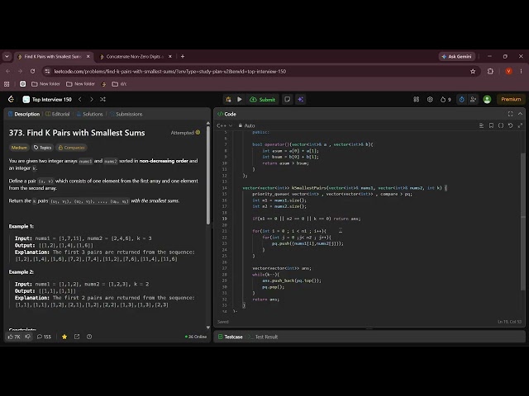
Task: Pick a random problem with shuffle icon
Action: [x=102, y=99]
